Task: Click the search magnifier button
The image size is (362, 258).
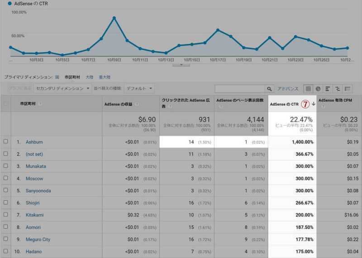Action: click(269, 88)
